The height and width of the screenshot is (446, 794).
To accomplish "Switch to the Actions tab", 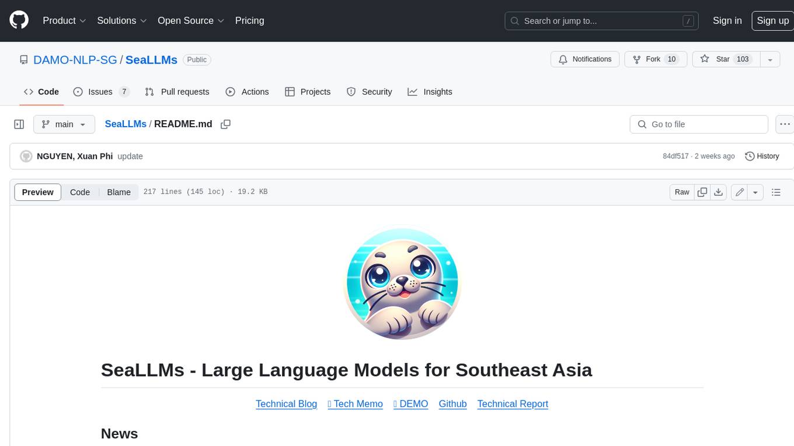I will pos(247,92).
